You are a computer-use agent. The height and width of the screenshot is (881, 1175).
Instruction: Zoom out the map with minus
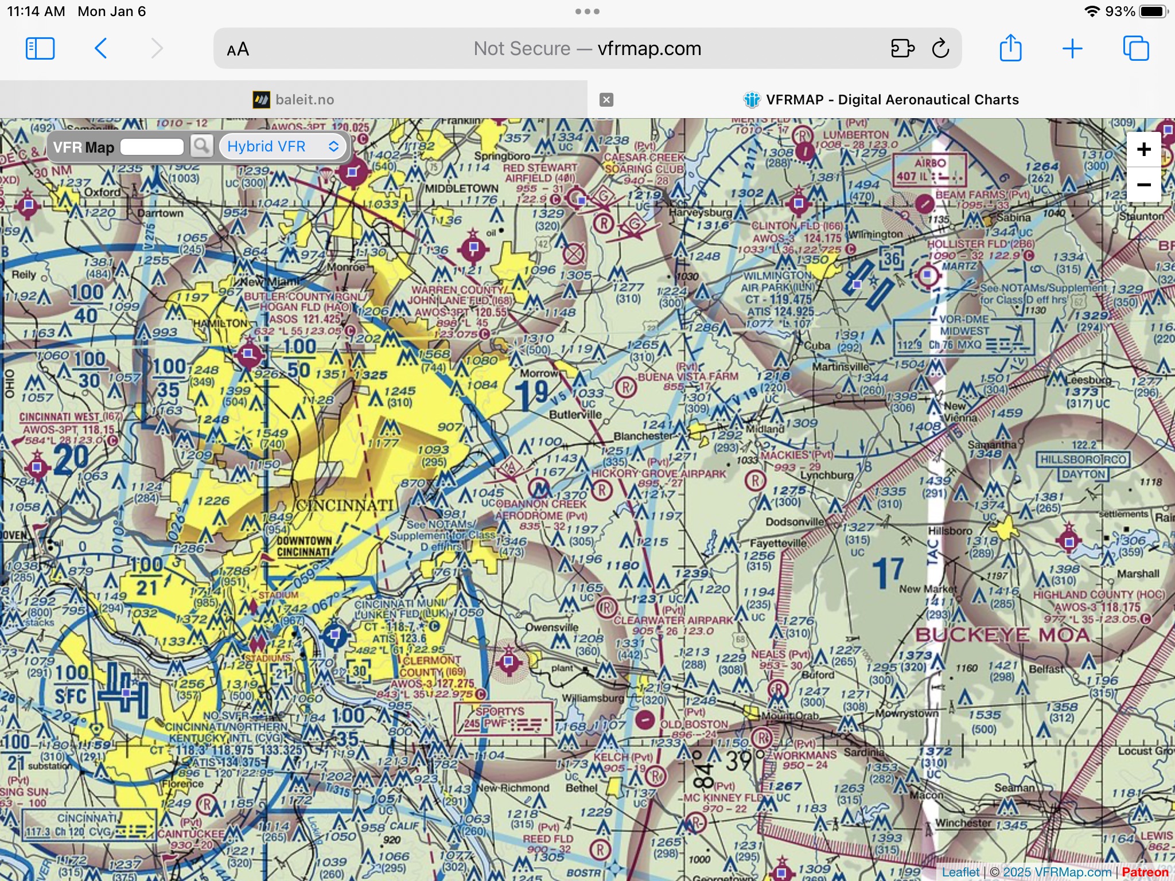pos(1144,185)
